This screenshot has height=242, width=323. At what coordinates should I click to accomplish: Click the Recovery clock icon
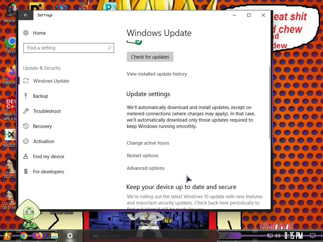click(26, 126)
